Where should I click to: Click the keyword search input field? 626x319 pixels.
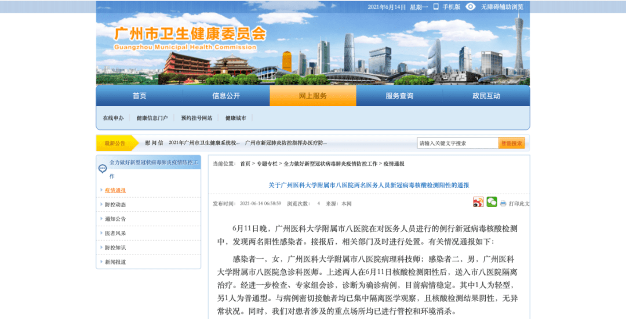click(457, 143)
